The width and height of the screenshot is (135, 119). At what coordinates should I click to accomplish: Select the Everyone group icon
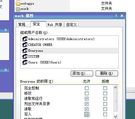click(x=25, y=51)
